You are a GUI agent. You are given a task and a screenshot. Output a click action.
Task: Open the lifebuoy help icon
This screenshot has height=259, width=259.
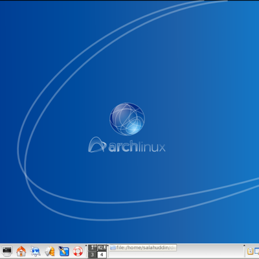click(x=78, y=251)
